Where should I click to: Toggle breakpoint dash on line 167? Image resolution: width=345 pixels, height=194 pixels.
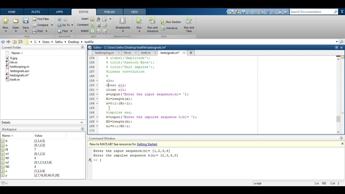[97, 117]
